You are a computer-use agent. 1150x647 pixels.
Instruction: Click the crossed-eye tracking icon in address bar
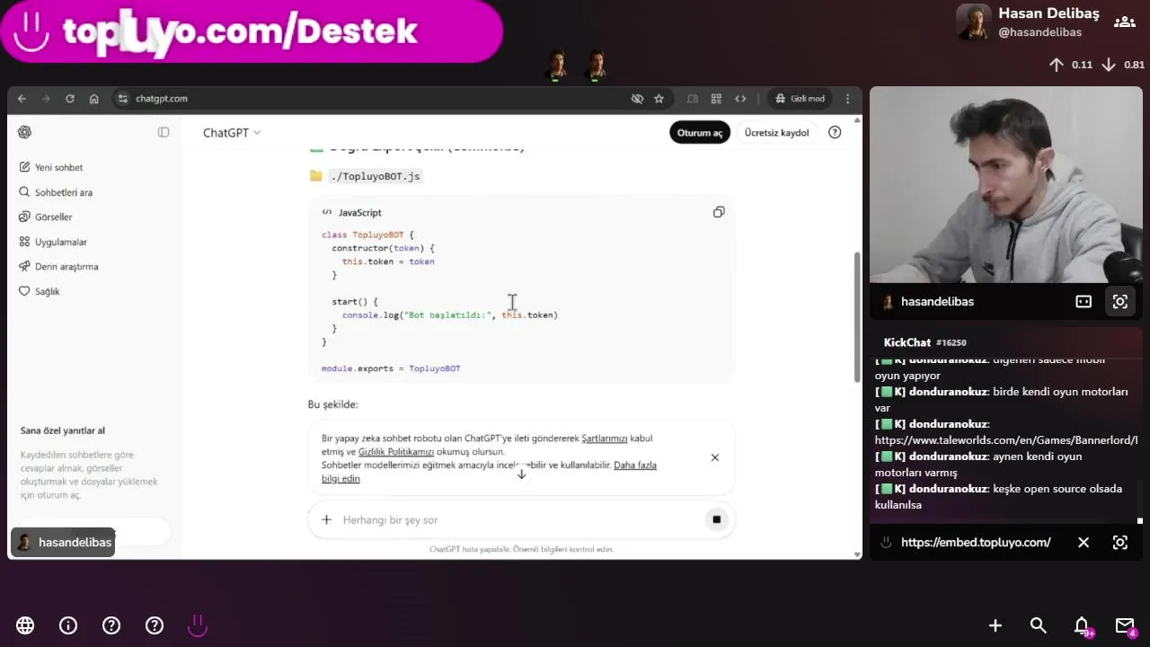click(x=637, y=99)
